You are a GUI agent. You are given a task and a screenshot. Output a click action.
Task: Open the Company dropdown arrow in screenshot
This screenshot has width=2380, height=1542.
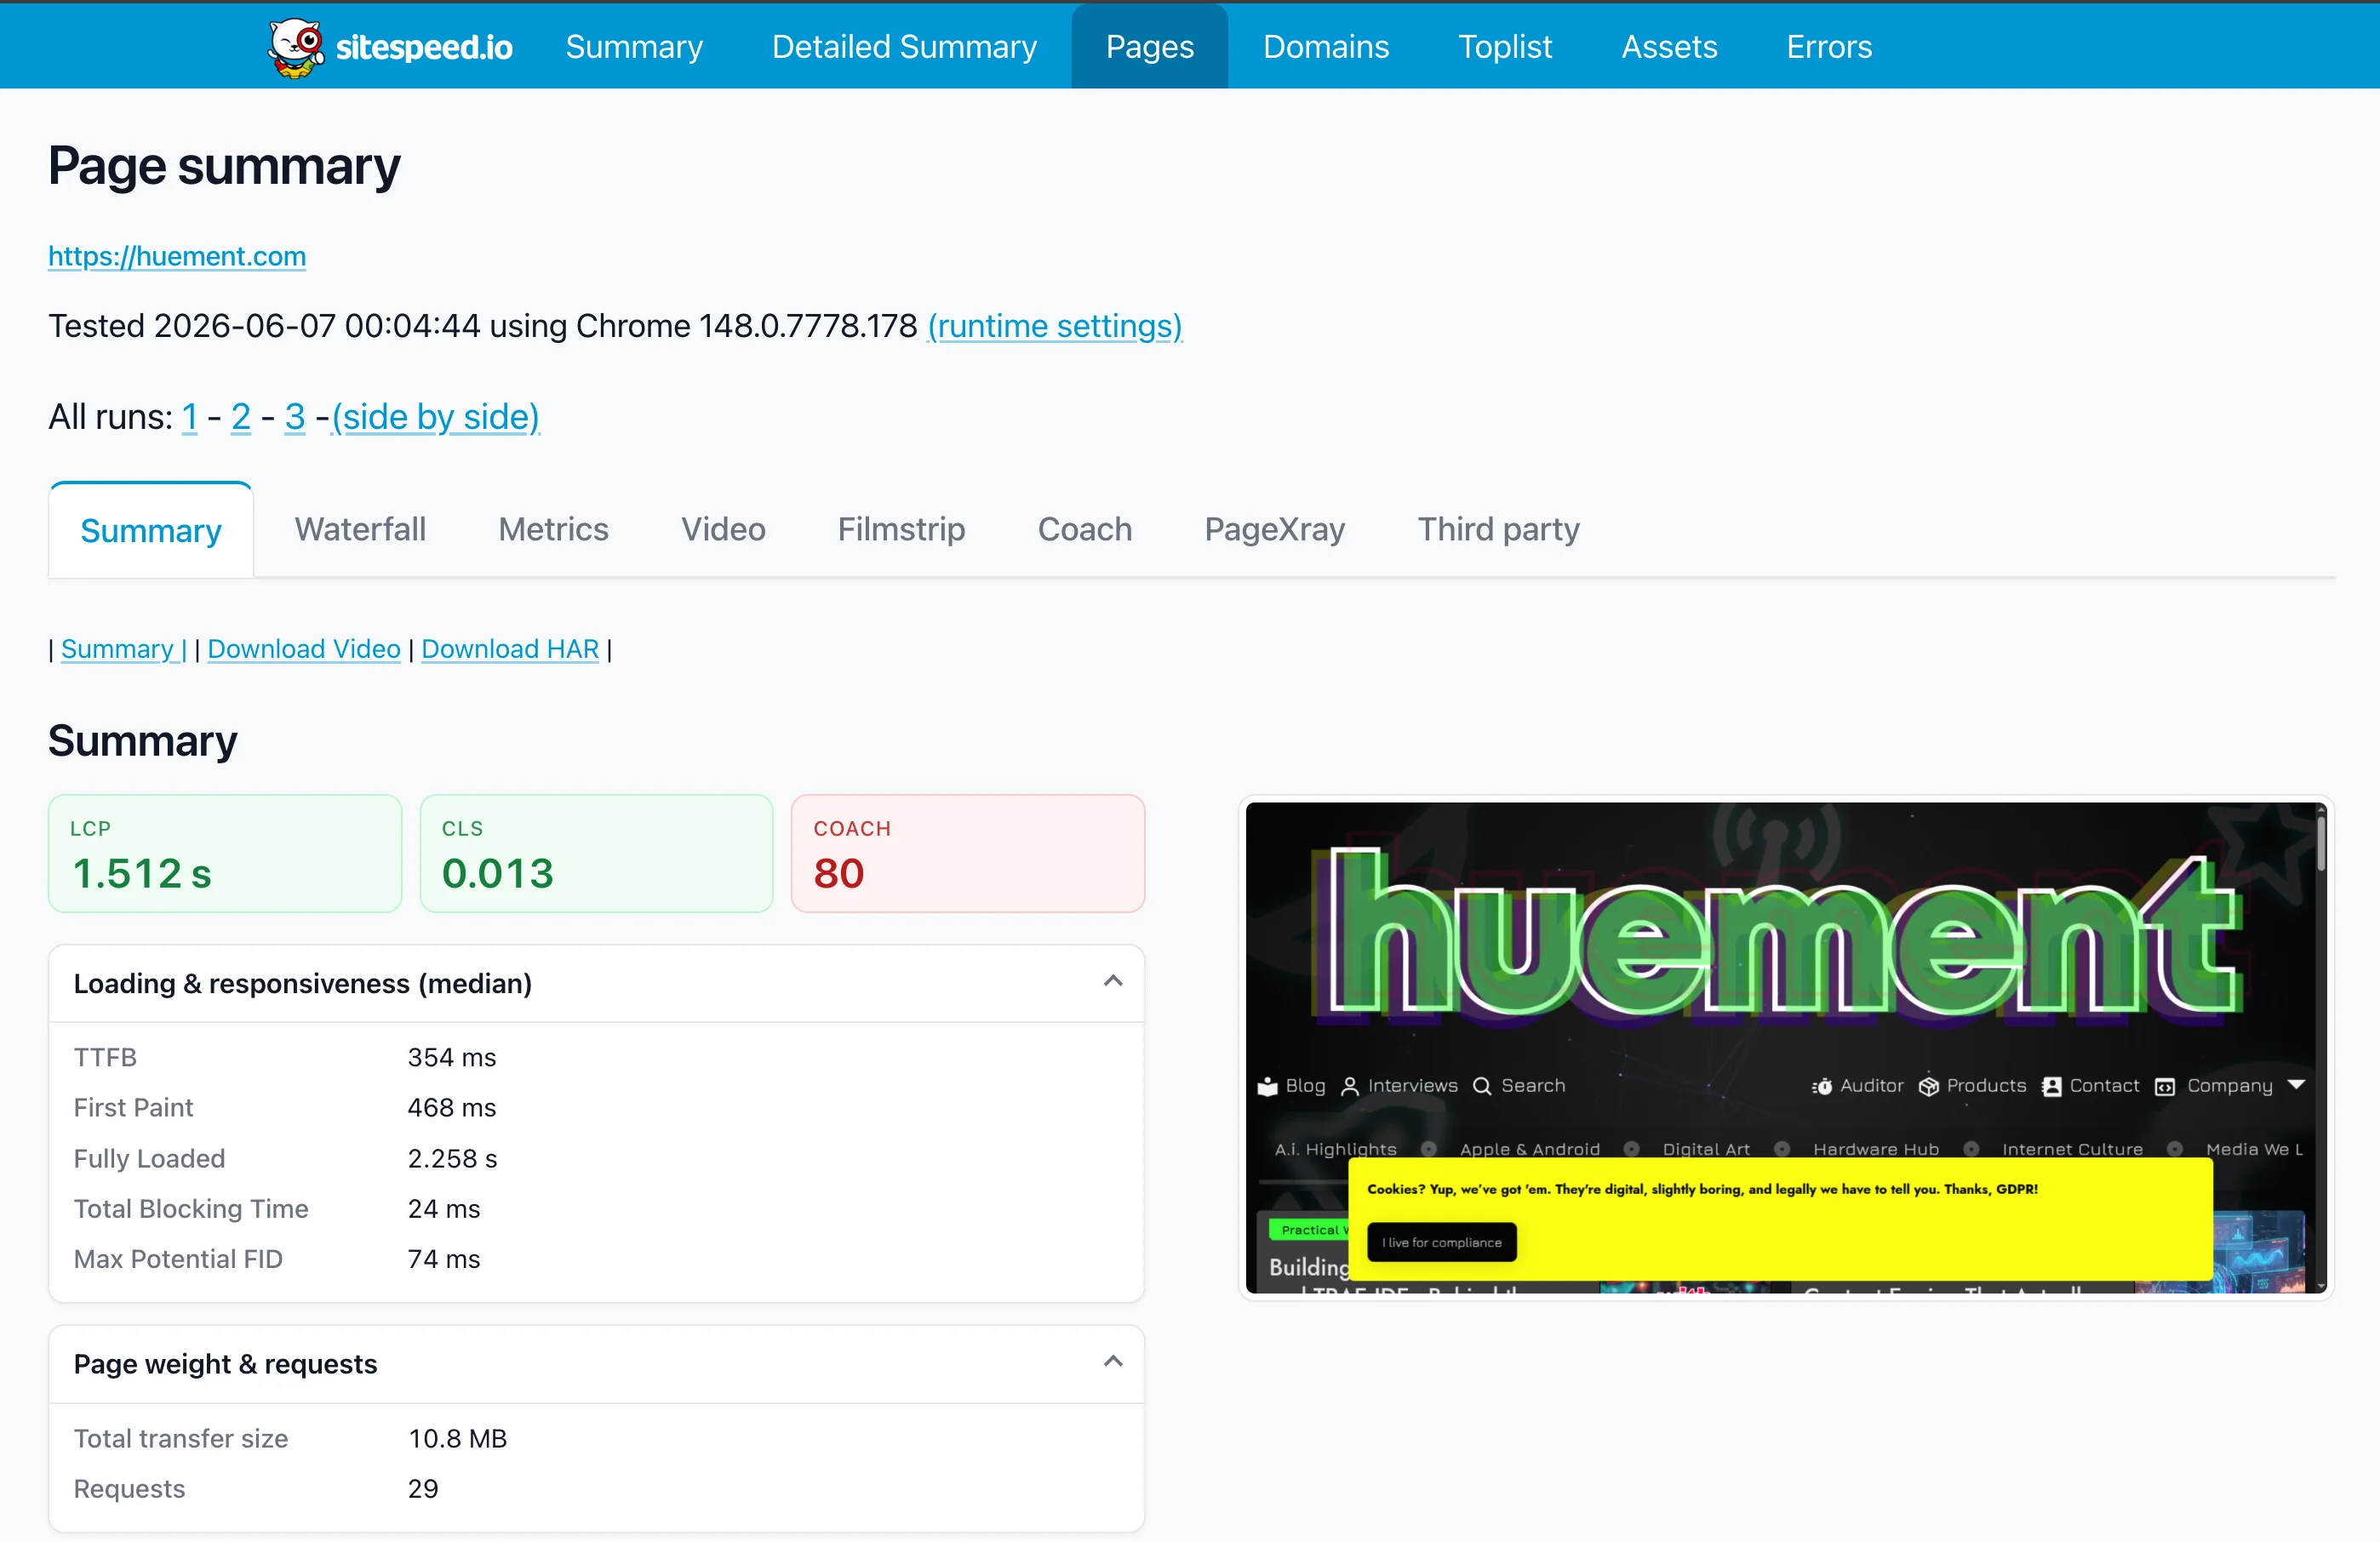tap(2296, 1085)
